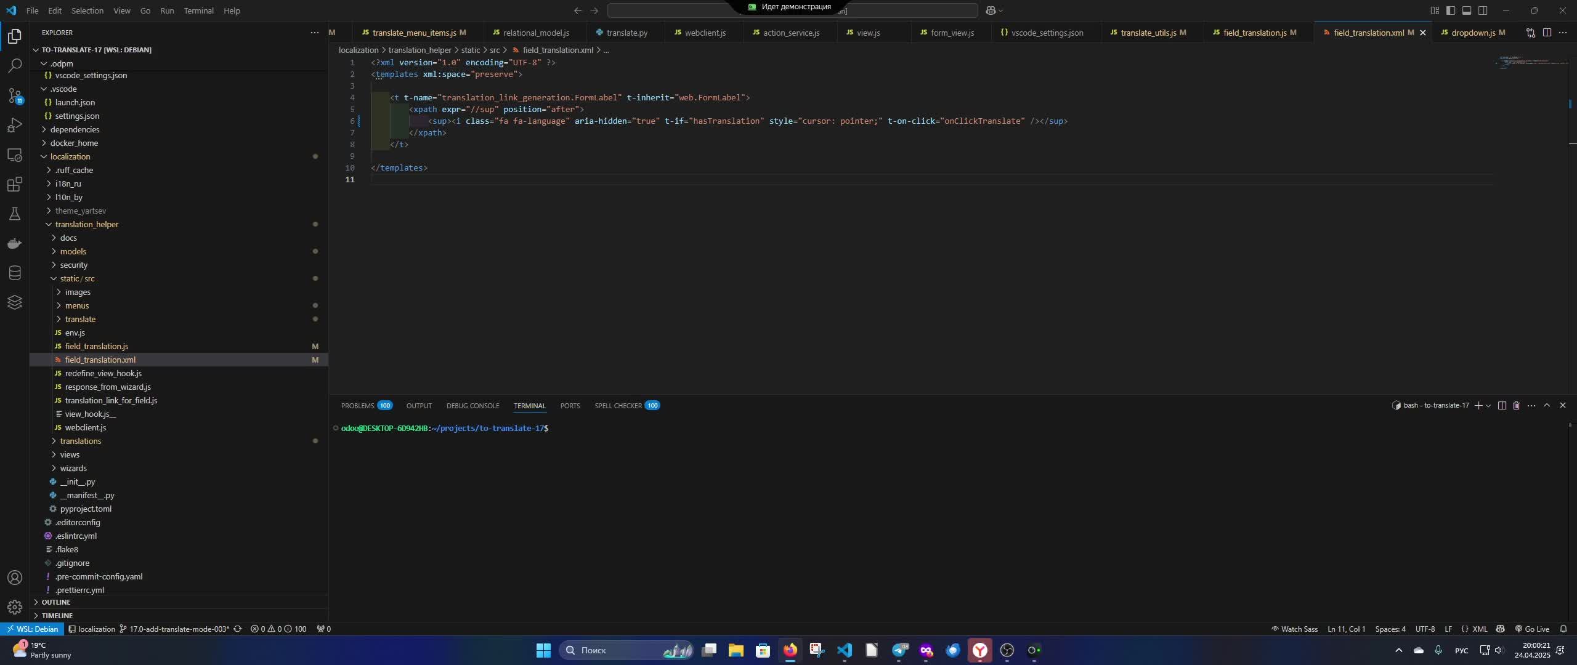Viewport: 1577px width, 665px height.
Task: Collapse the translation_helper folder
Action: coord(86,224)
